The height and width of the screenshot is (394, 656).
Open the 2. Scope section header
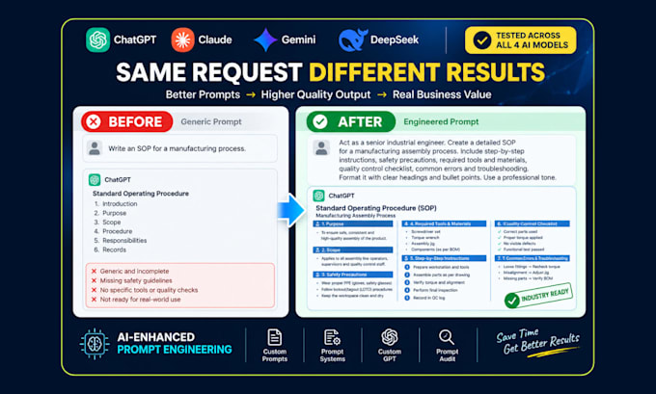click(x=353, y=250)
